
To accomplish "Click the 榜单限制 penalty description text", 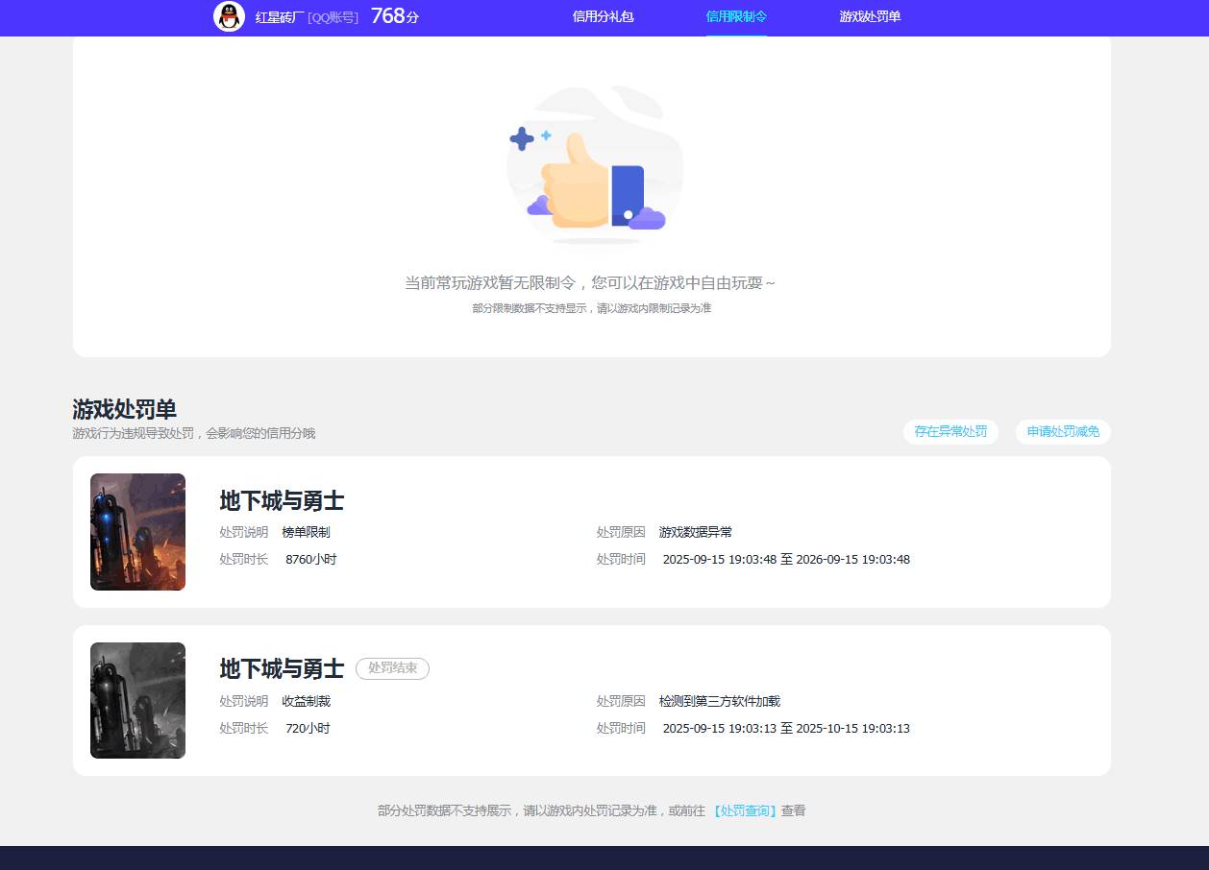I will pyautogui.click(x=306, y=531).
